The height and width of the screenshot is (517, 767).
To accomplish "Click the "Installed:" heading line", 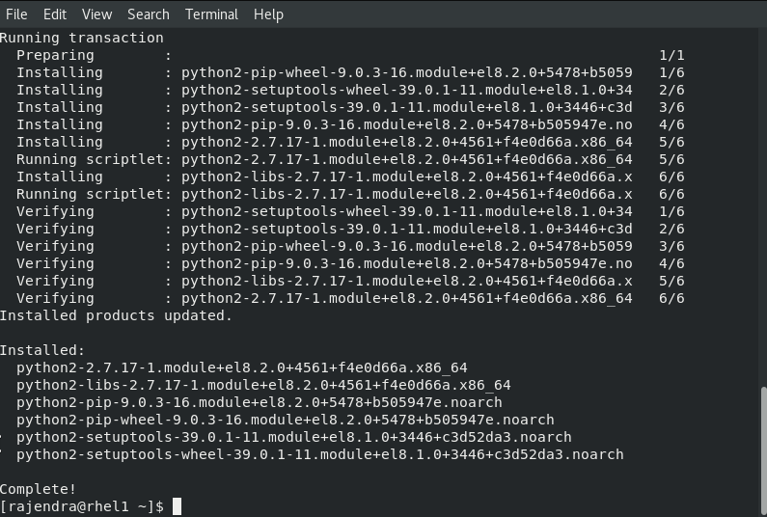I will click(x=42, y=350).
